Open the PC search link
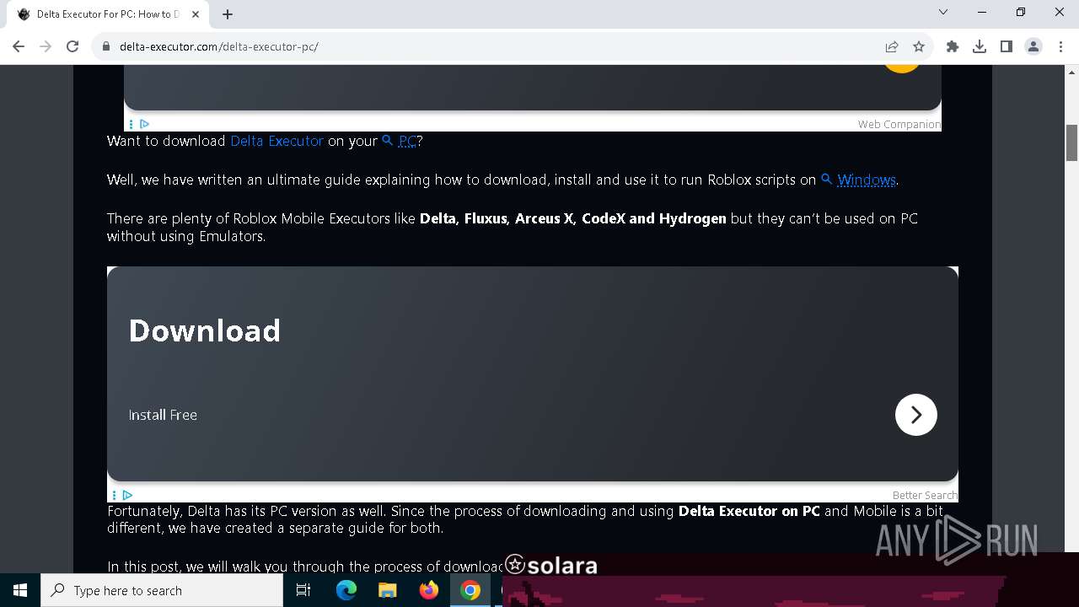 click(x=400, y=141)
